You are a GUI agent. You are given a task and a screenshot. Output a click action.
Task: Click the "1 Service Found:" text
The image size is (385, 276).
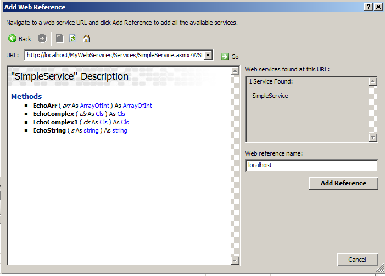tap(271, 81)
